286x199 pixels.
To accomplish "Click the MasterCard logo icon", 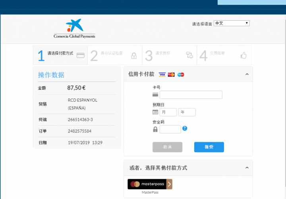I will tap(171, 75).
